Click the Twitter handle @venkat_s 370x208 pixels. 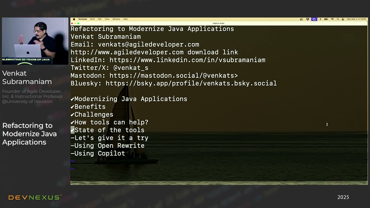click(x=131, y=68)
